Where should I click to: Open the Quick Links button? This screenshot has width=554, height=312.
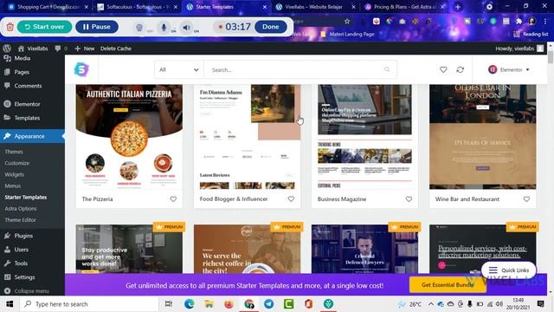pos(509,270)
